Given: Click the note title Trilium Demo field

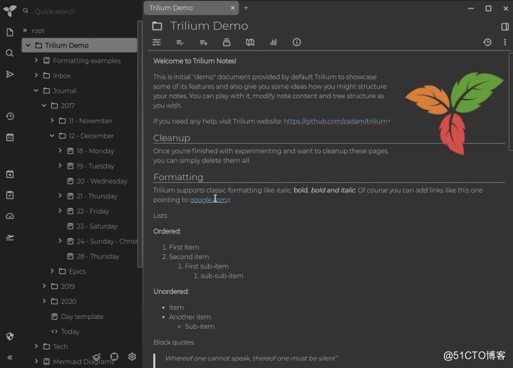Looking at the screenshot, I should point(209,26).
